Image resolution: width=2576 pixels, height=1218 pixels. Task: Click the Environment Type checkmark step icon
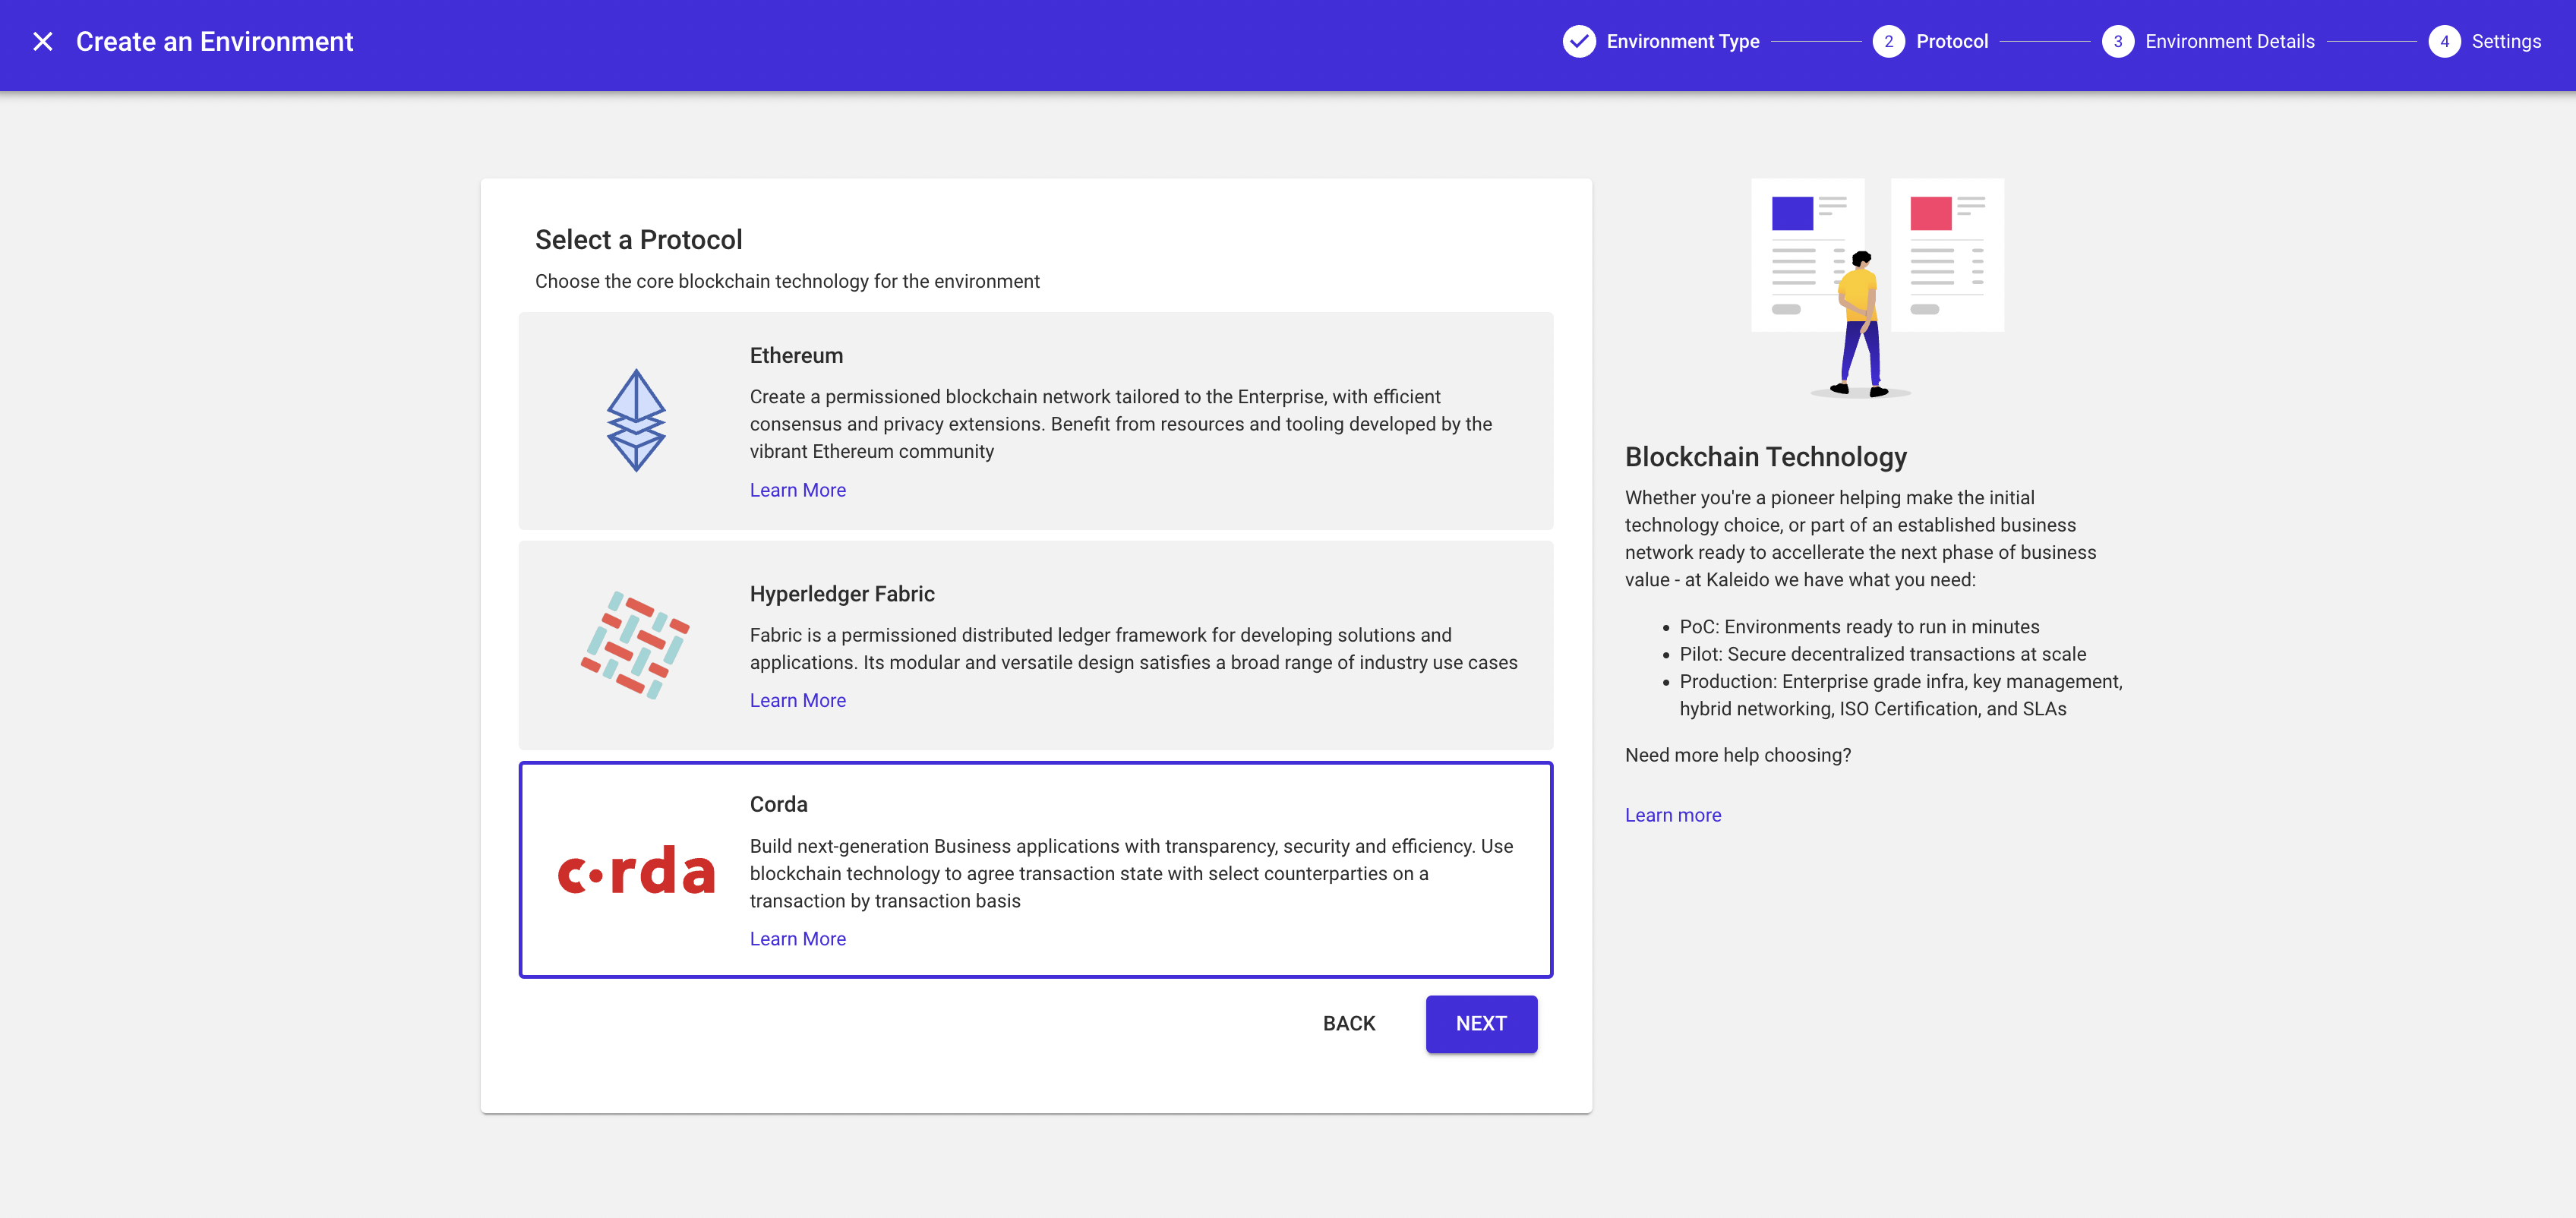coord(1579,41)
